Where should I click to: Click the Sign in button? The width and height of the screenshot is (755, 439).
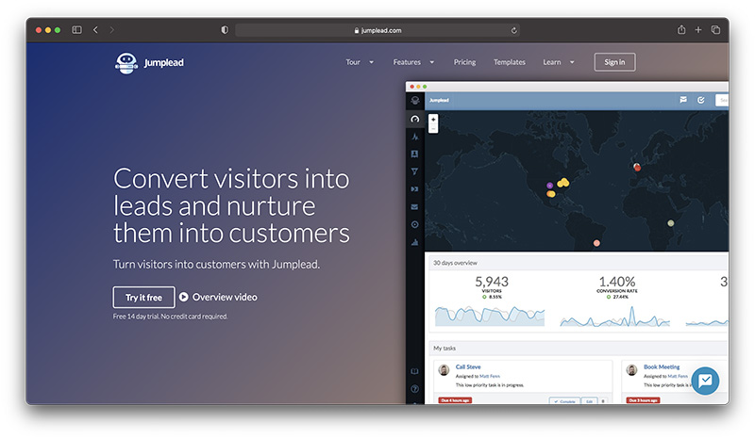coord(614,62)
